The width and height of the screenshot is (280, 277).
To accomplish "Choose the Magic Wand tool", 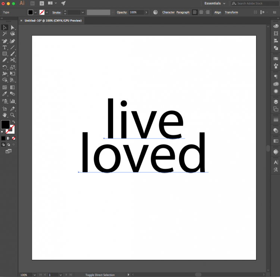I will coord(4,34).
